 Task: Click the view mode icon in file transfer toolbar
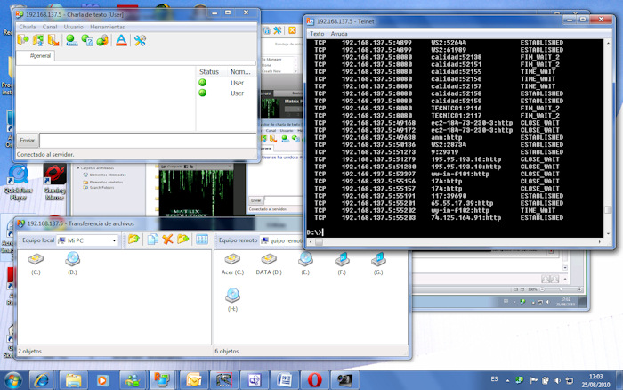click(x=202, y=240)
